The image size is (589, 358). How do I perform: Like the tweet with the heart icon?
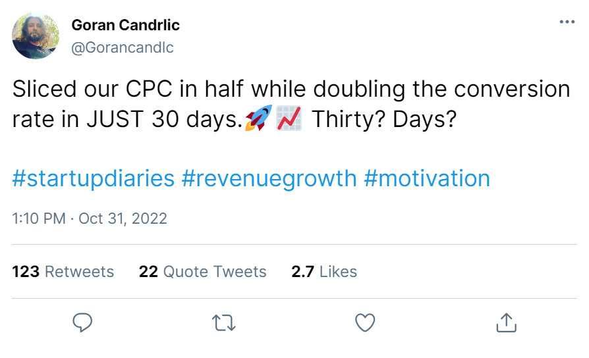pos(364,322)
